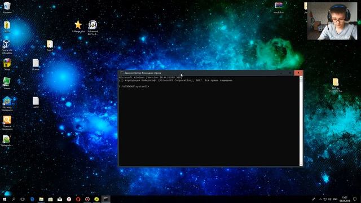Open the network tray icon

pyautogui.click(x=325, y=199)
